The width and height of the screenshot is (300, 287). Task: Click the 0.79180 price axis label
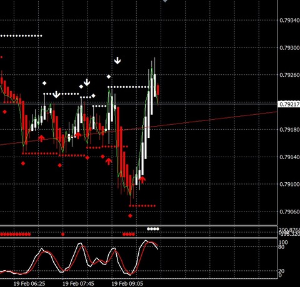coord(289,130)
